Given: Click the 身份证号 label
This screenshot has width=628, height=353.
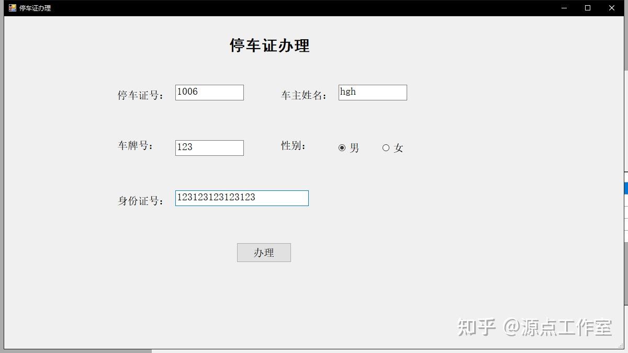Looking at the screenshot, I should [141, 201].
